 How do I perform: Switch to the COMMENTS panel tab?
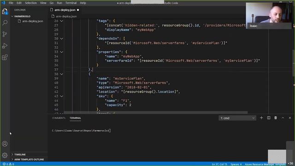[59, 118]
